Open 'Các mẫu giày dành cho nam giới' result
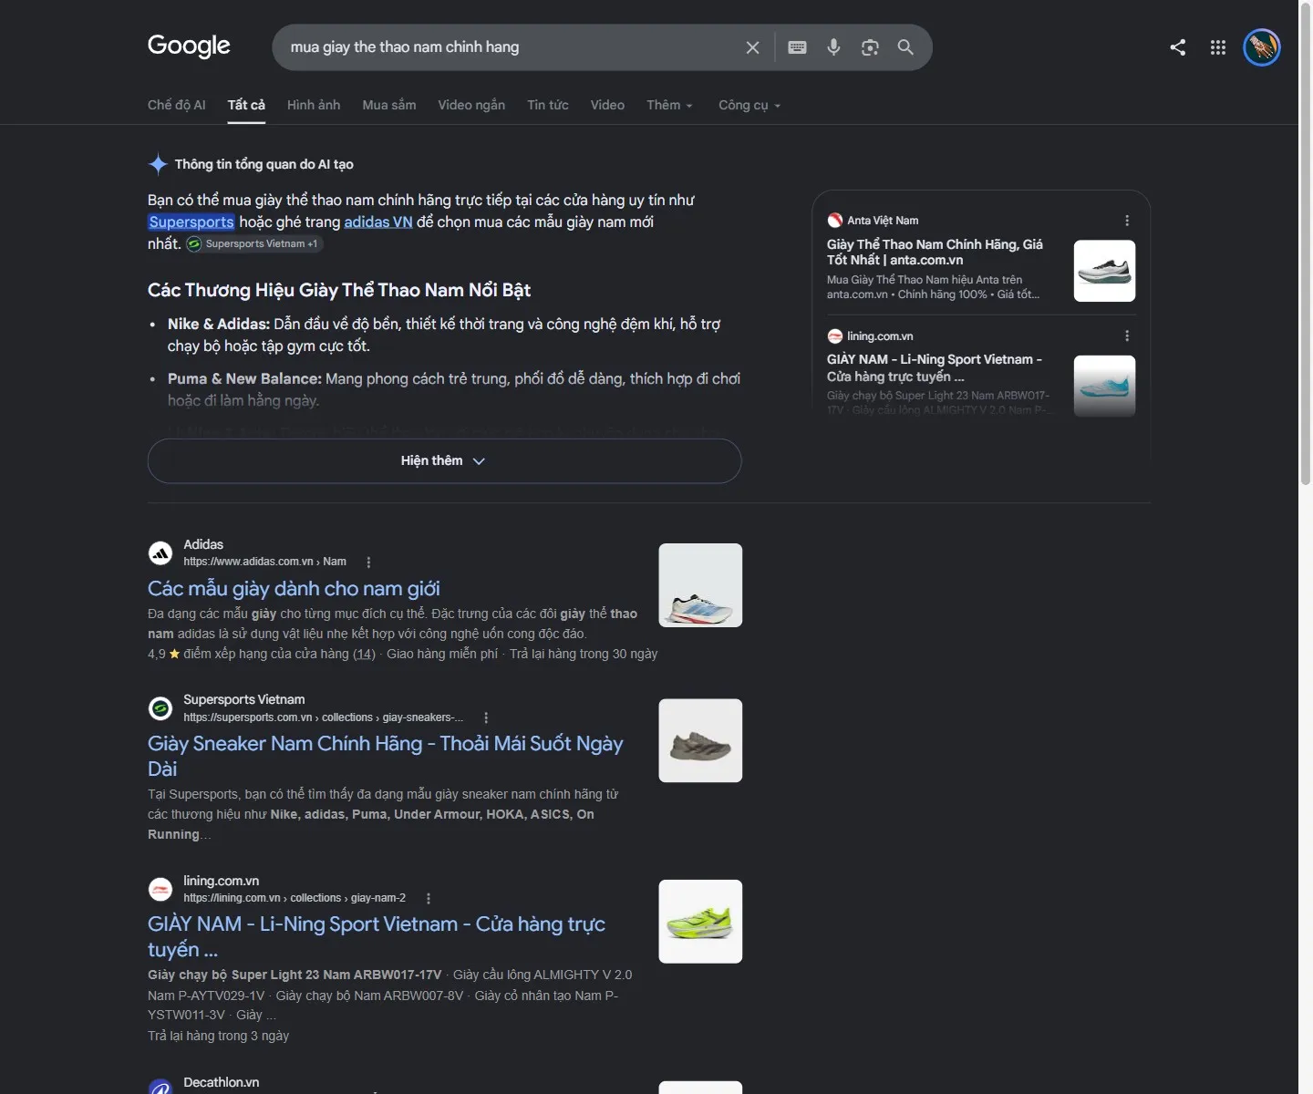Screen dimensions: 1313x1094 (294, 589)
